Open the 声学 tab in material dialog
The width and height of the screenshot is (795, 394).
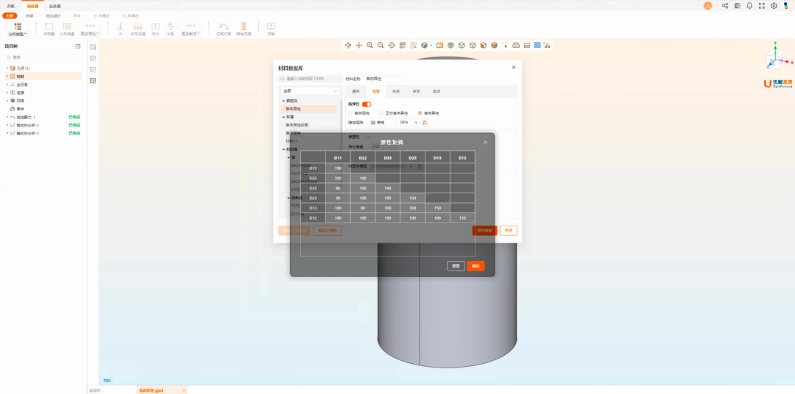pos(416,92)
